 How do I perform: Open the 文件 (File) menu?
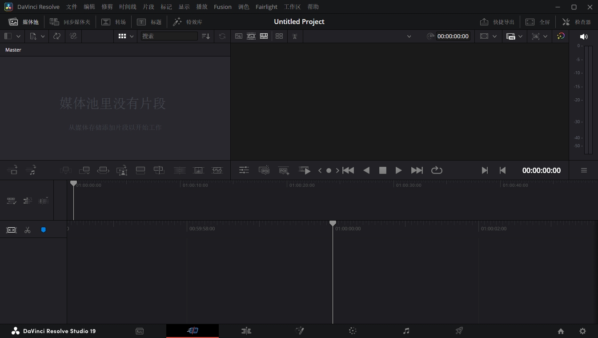(72, 7)
